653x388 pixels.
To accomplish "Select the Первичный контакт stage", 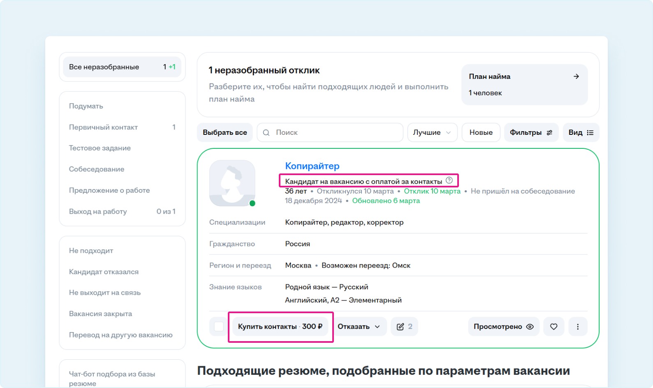I will pyautogui.click(x=104, y=127).
